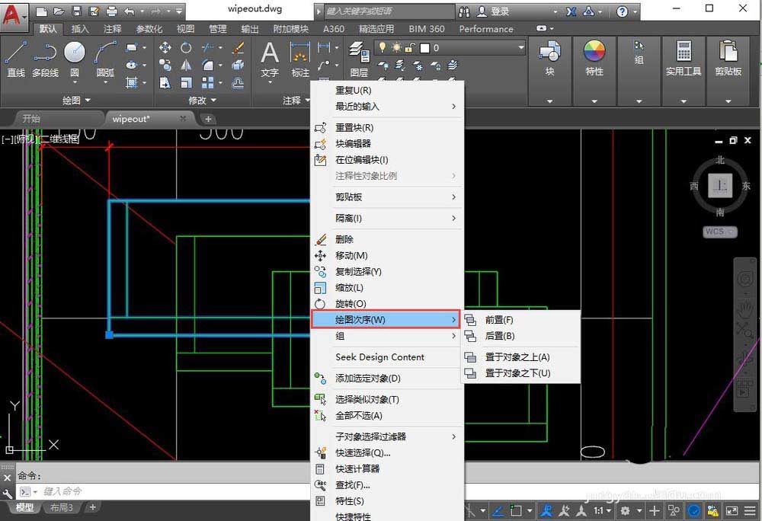Open the 图层 layer properties icon
Image resolution: width=762 pixels, height=521 pixels.
(x=359, y=59)
